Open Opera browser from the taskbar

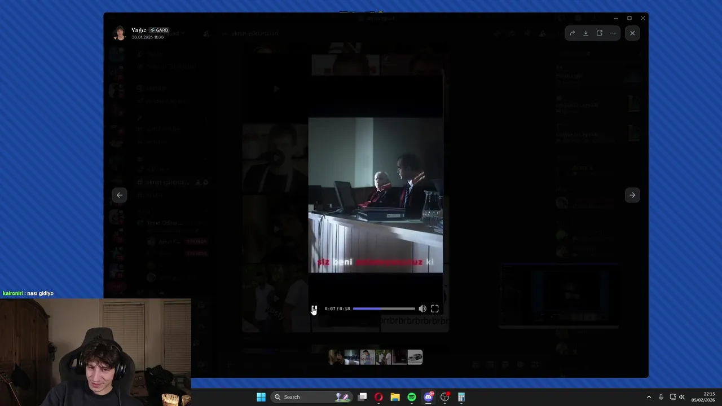pyautogui.click(x=378, y=397)
